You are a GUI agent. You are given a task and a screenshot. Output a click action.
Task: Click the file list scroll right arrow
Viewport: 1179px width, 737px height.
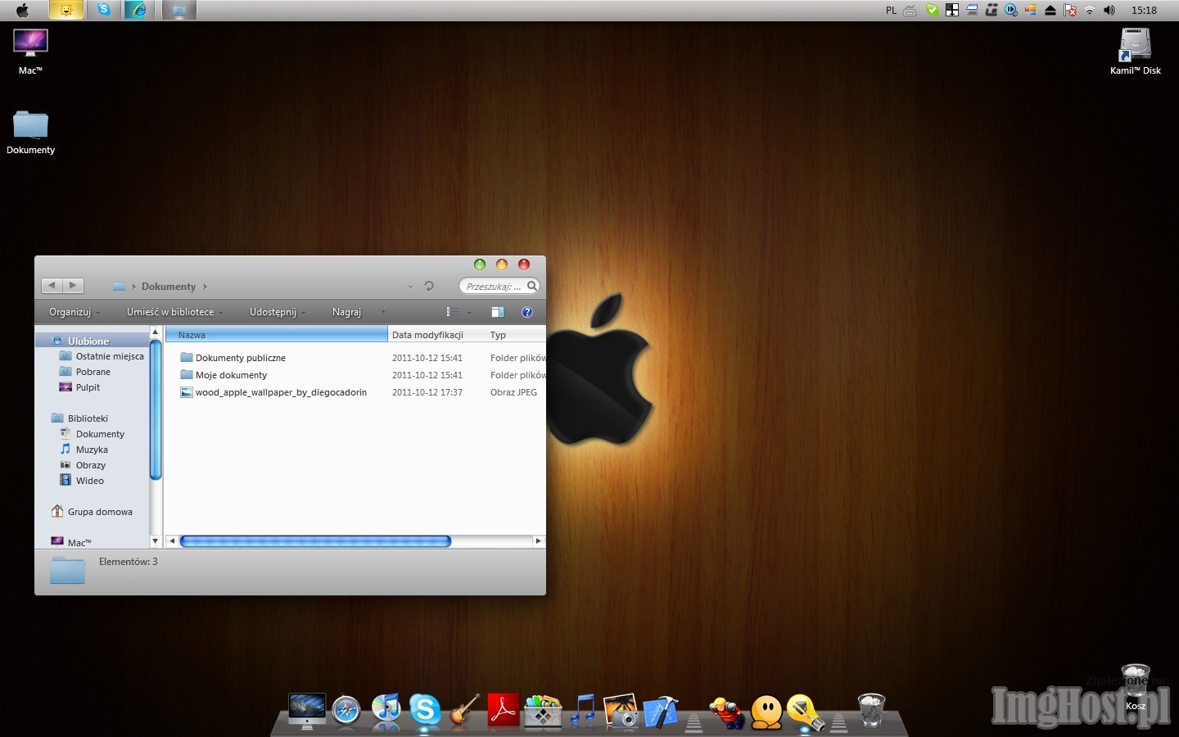pyautogui.click(x=538, y=541)
